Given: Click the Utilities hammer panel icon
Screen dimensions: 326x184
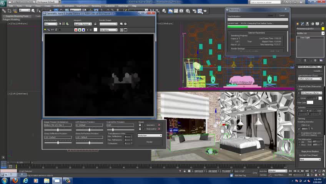Looking at the screenshot, I should 322,23.
